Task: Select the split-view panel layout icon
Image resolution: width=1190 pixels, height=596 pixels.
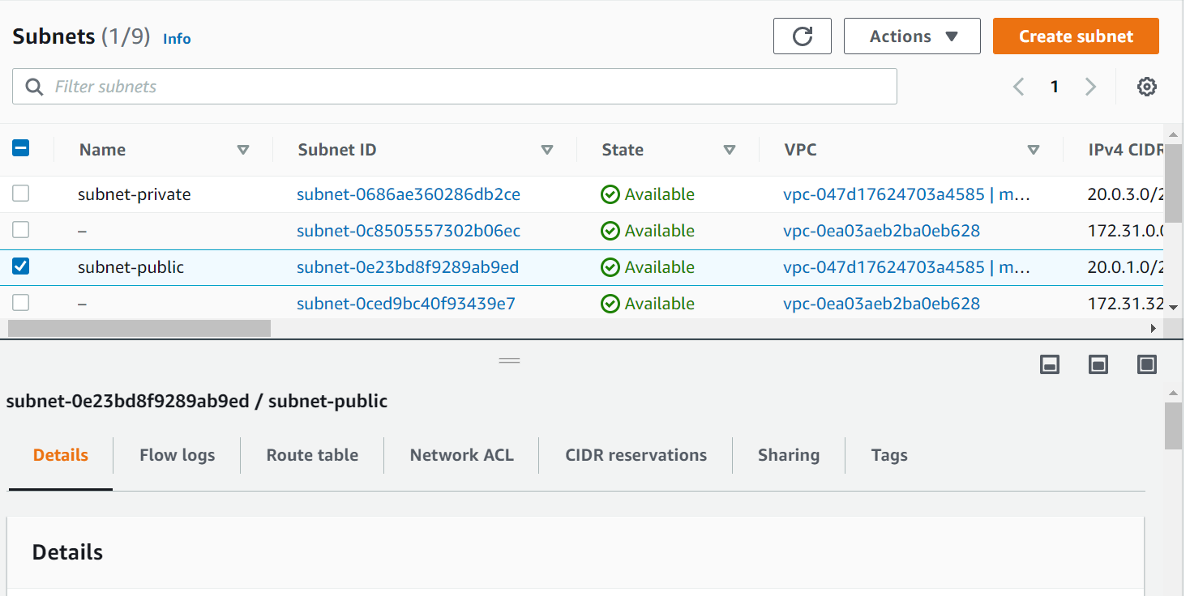Action: click(x=1098, y=364)
